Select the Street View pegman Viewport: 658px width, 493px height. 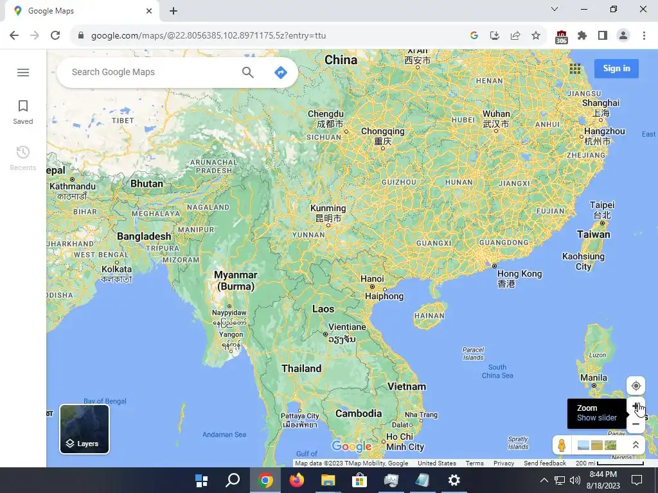coord(562,445)
